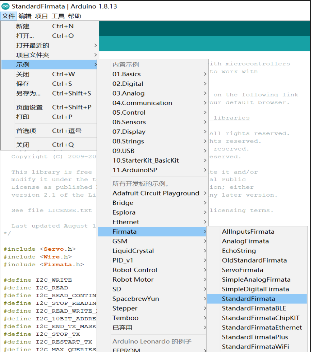
Task: Open the 新建 menu item to create sketch
Action: (22, 26)
